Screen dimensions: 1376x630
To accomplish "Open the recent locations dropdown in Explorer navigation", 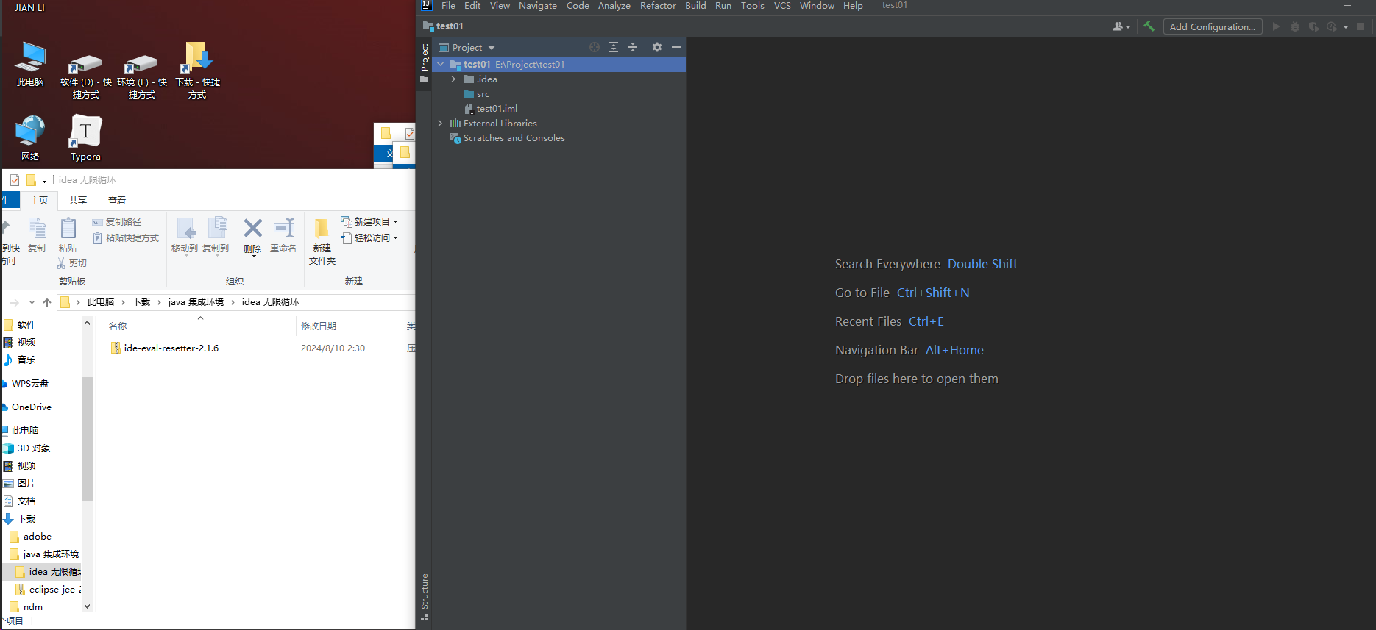I will (x=32, y=302).
